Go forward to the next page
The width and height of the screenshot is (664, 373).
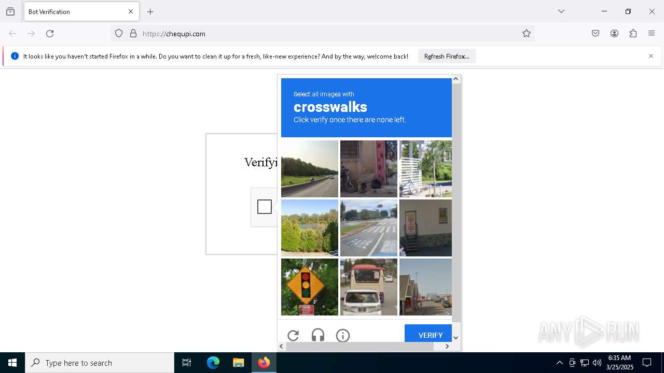31,34
